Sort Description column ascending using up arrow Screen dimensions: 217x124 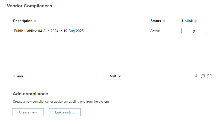pos(35,20)
